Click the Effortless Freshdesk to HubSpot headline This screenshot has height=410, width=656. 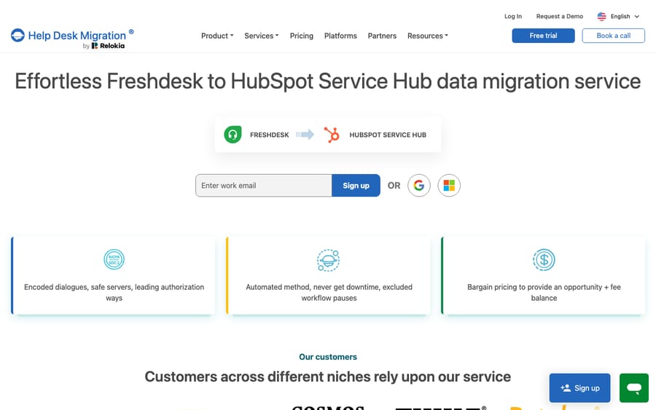click(x=328, y=81)
